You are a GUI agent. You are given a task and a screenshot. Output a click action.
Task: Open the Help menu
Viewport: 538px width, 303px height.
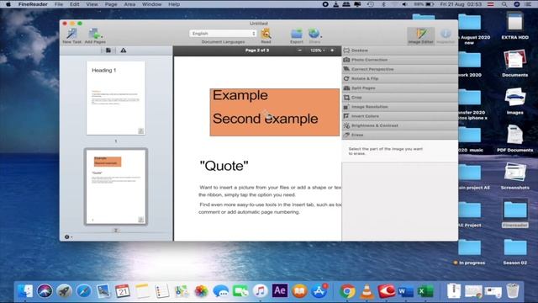(174, 4)
